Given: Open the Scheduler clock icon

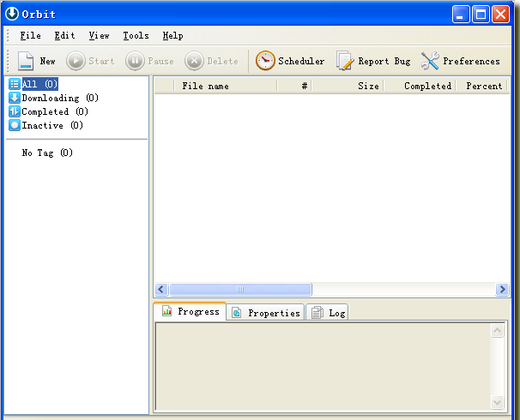Looking at the screenshot, I should 265,61.
